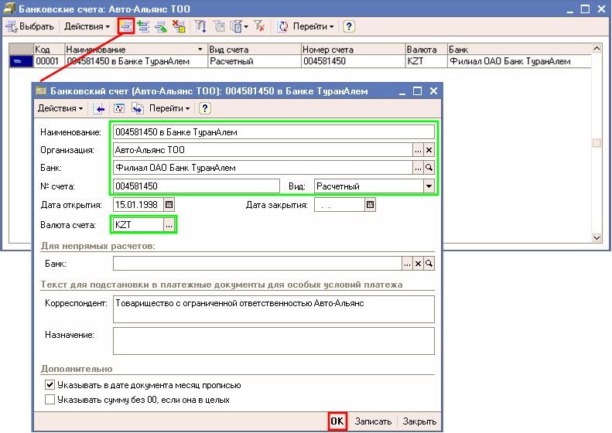Enable 'Указывать сумму без 00' checkbox
This screenshot has height=433, width=612.
coord(50,400)
